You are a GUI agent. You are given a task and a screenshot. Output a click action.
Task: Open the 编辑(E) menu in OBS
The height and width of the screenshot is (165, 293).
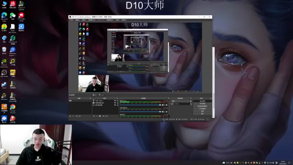tap(78, 20)
